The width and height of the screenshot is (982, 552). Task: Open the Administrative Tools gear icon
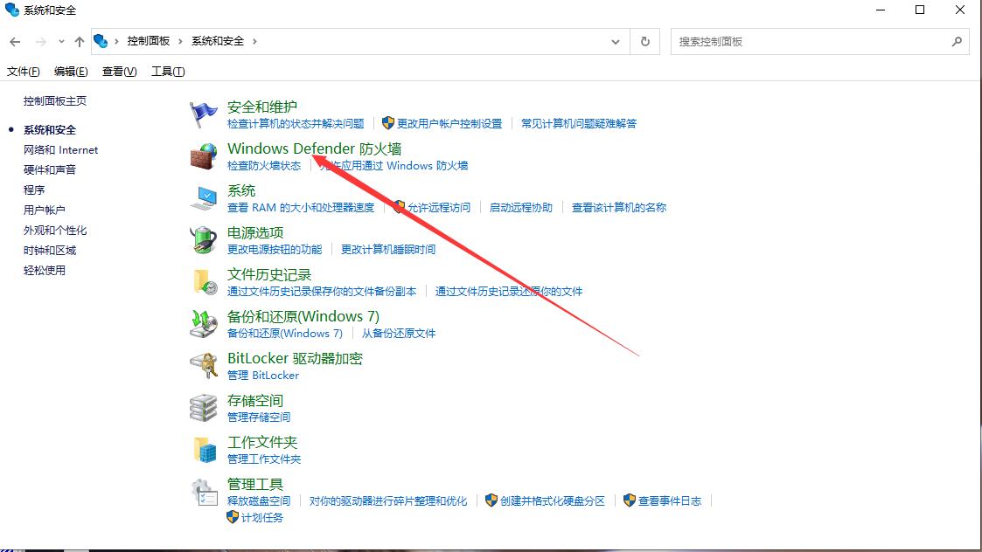click(204, 492)
